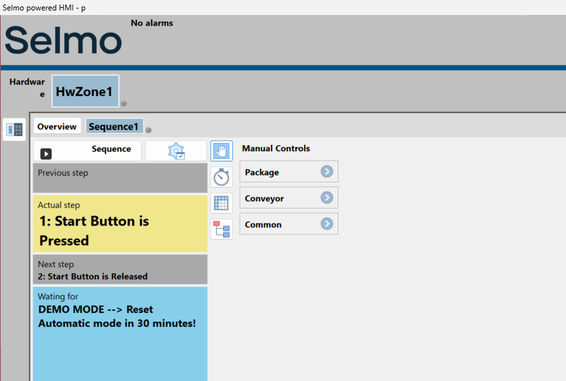This screenshot has width=566, height=381.
Task: Open the Common control row
Action: coord(289,224)
